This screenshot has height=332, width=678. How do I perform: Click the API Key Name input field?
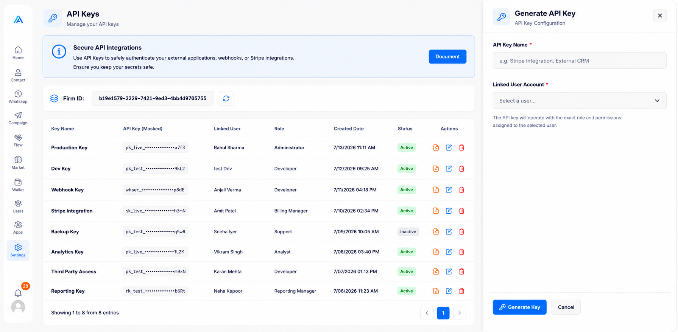(579, 61)
